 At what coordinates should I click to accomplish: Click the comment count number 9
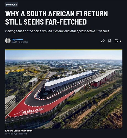point(120,41)
